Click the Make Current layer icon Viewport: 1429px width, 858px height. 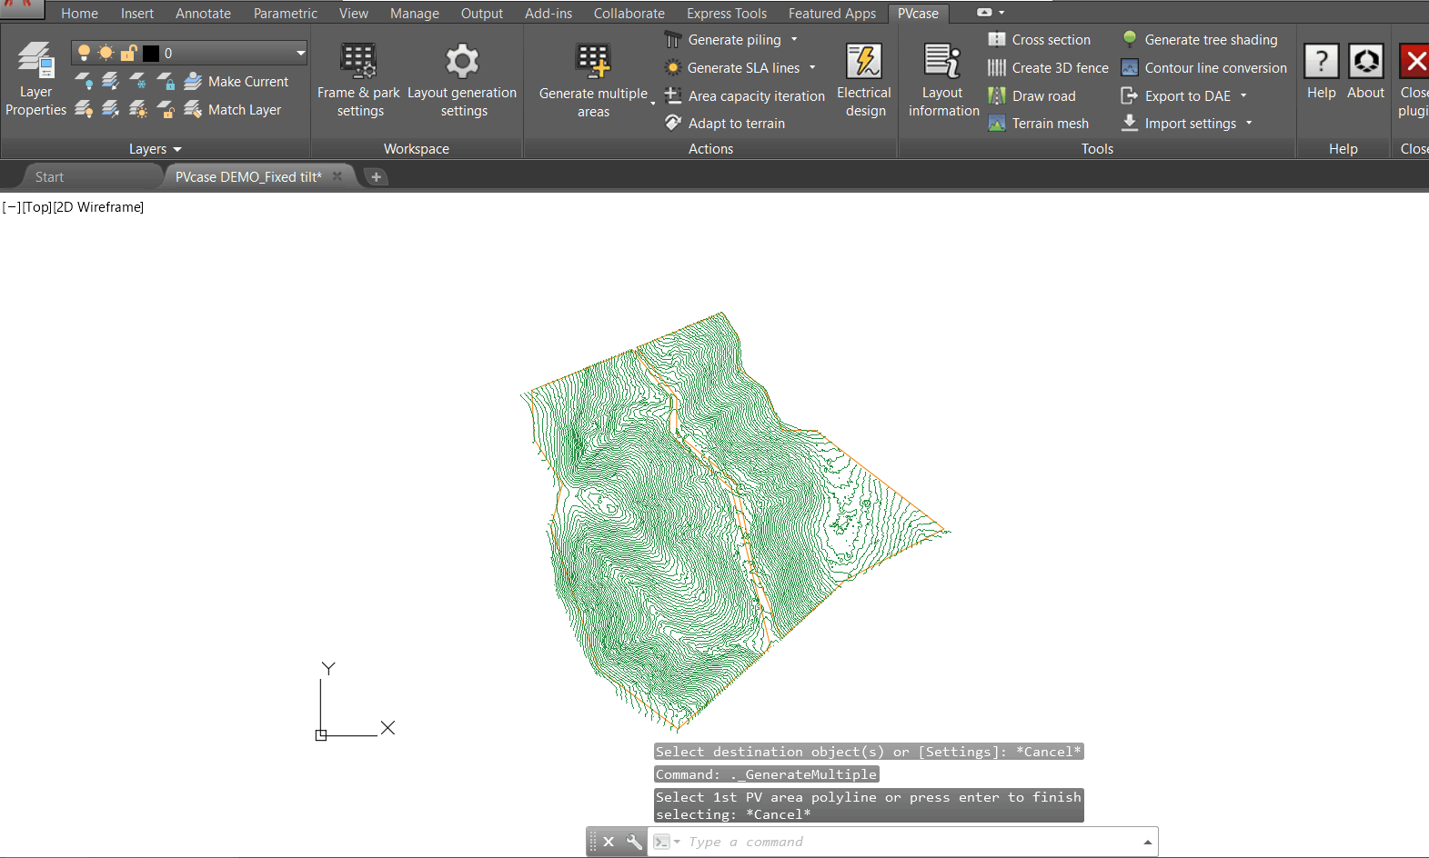click(x=193, y=81)
